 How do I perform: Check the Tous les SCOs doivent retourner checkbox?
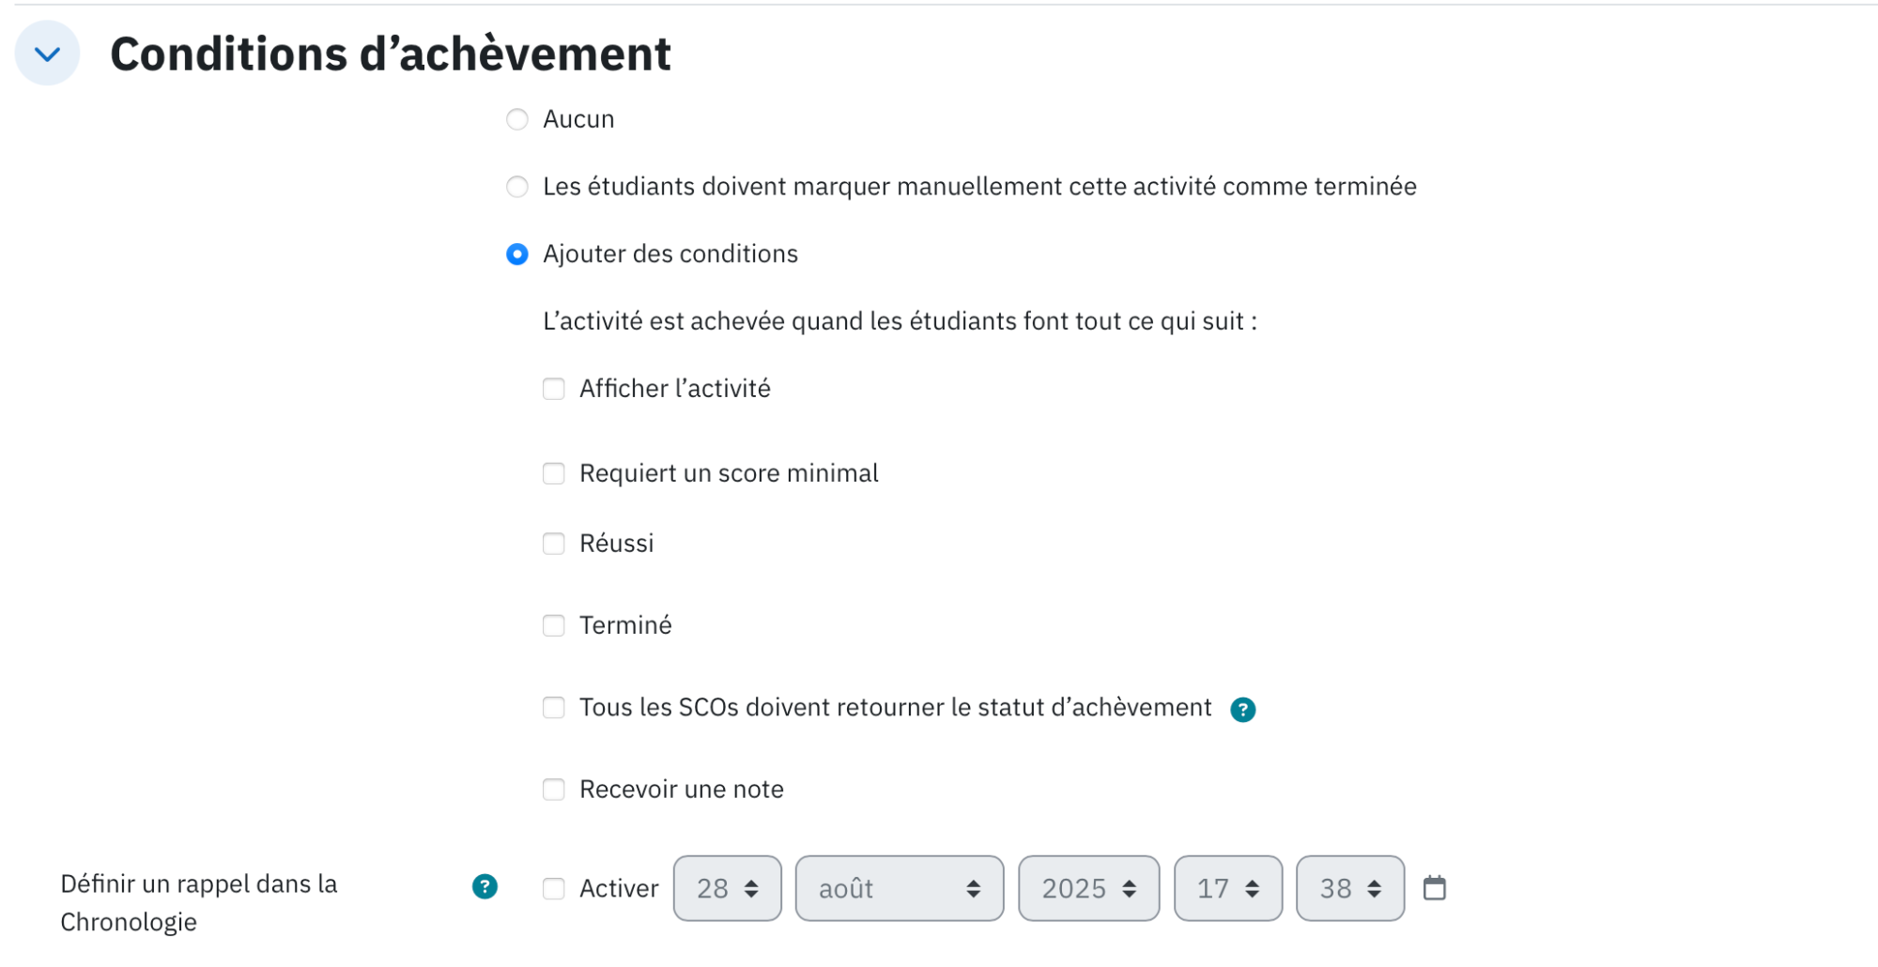coord(554,707)
